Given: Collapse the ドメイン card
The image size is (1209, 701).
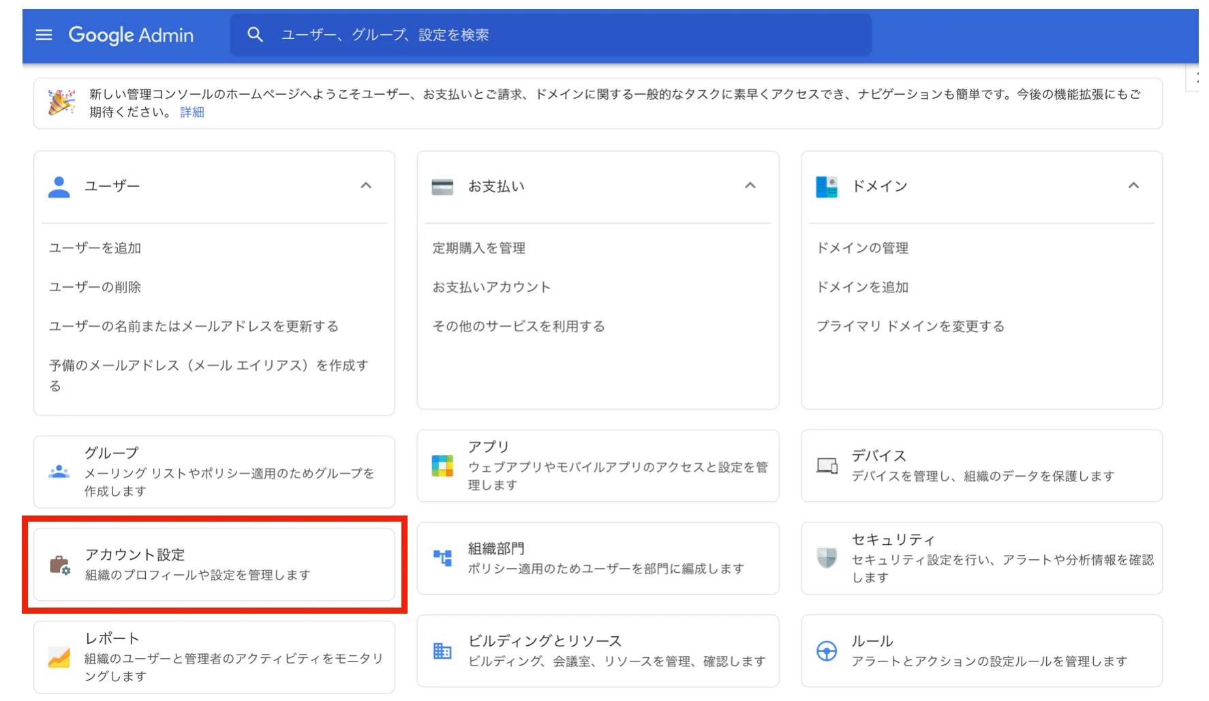Looking at the screenshot, I should [x=1133, y=185].
